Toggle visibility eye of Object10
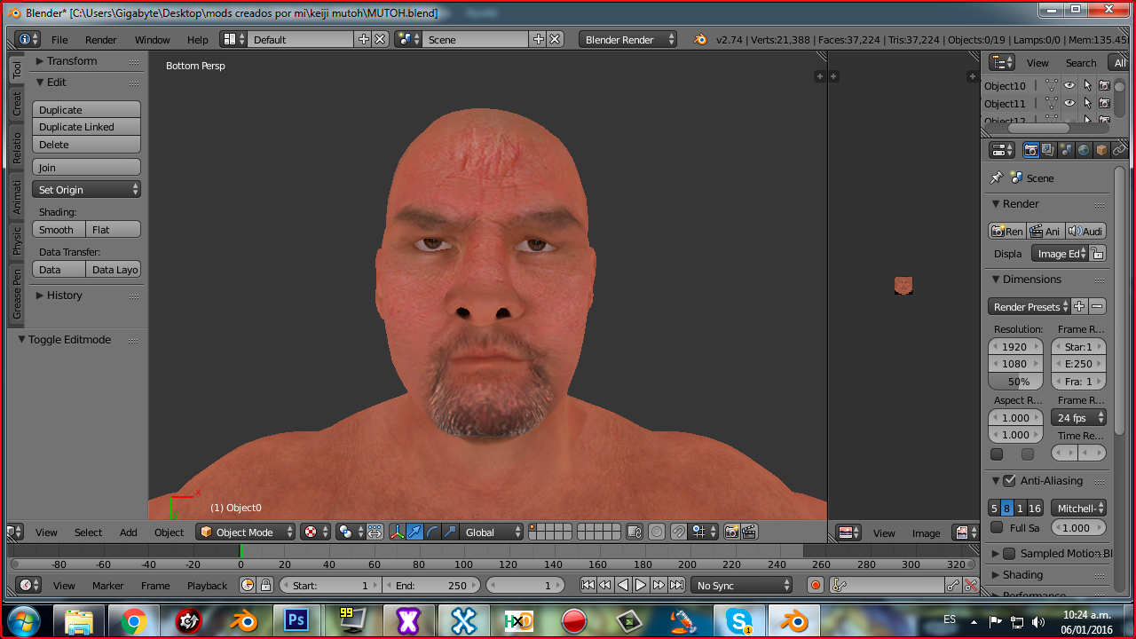Screen dimensions: 1136x639 1069,85
